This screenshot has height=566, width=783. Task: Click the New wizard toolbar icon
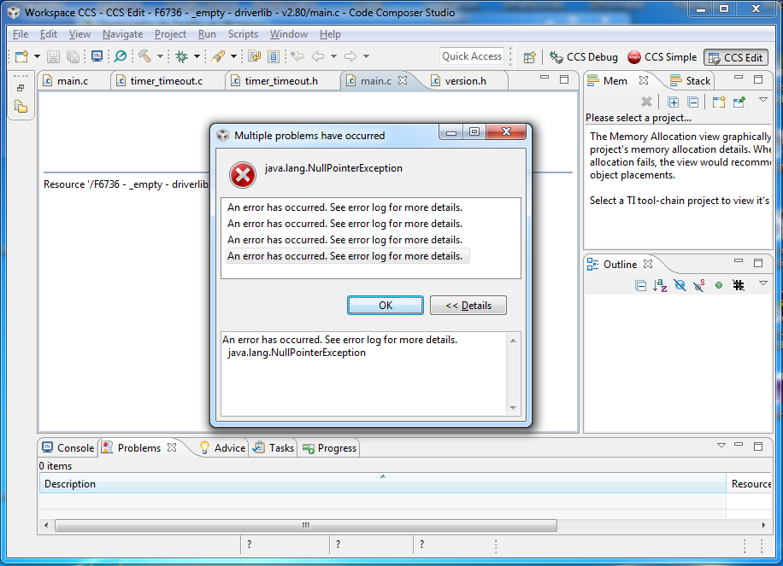click(22, 56)
